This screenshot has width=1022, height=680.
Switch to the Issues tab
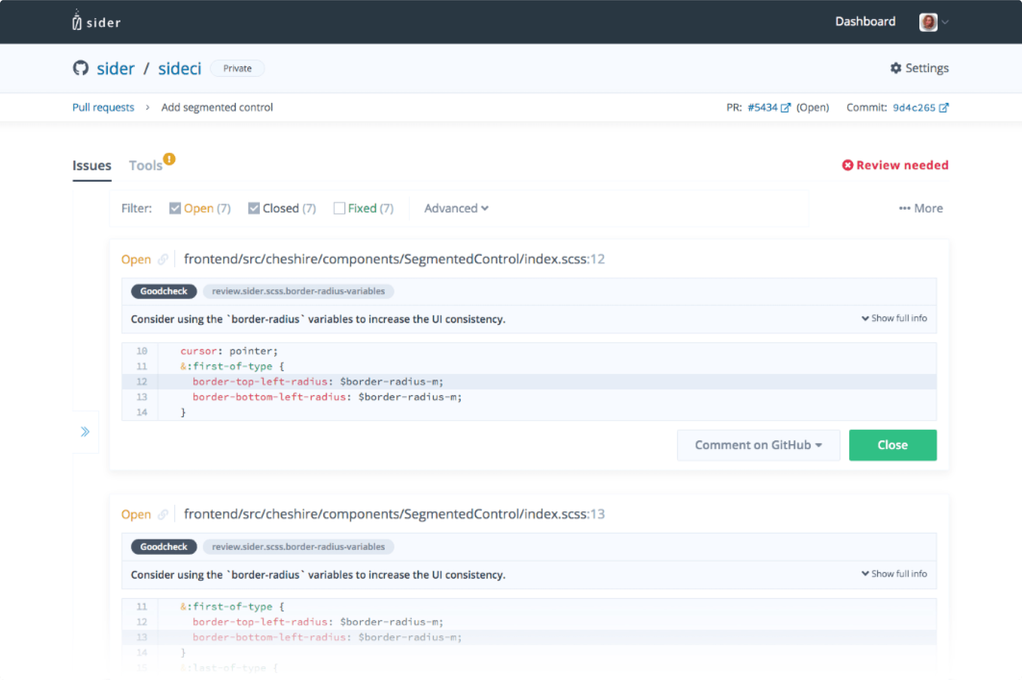(x=92, y=166)
